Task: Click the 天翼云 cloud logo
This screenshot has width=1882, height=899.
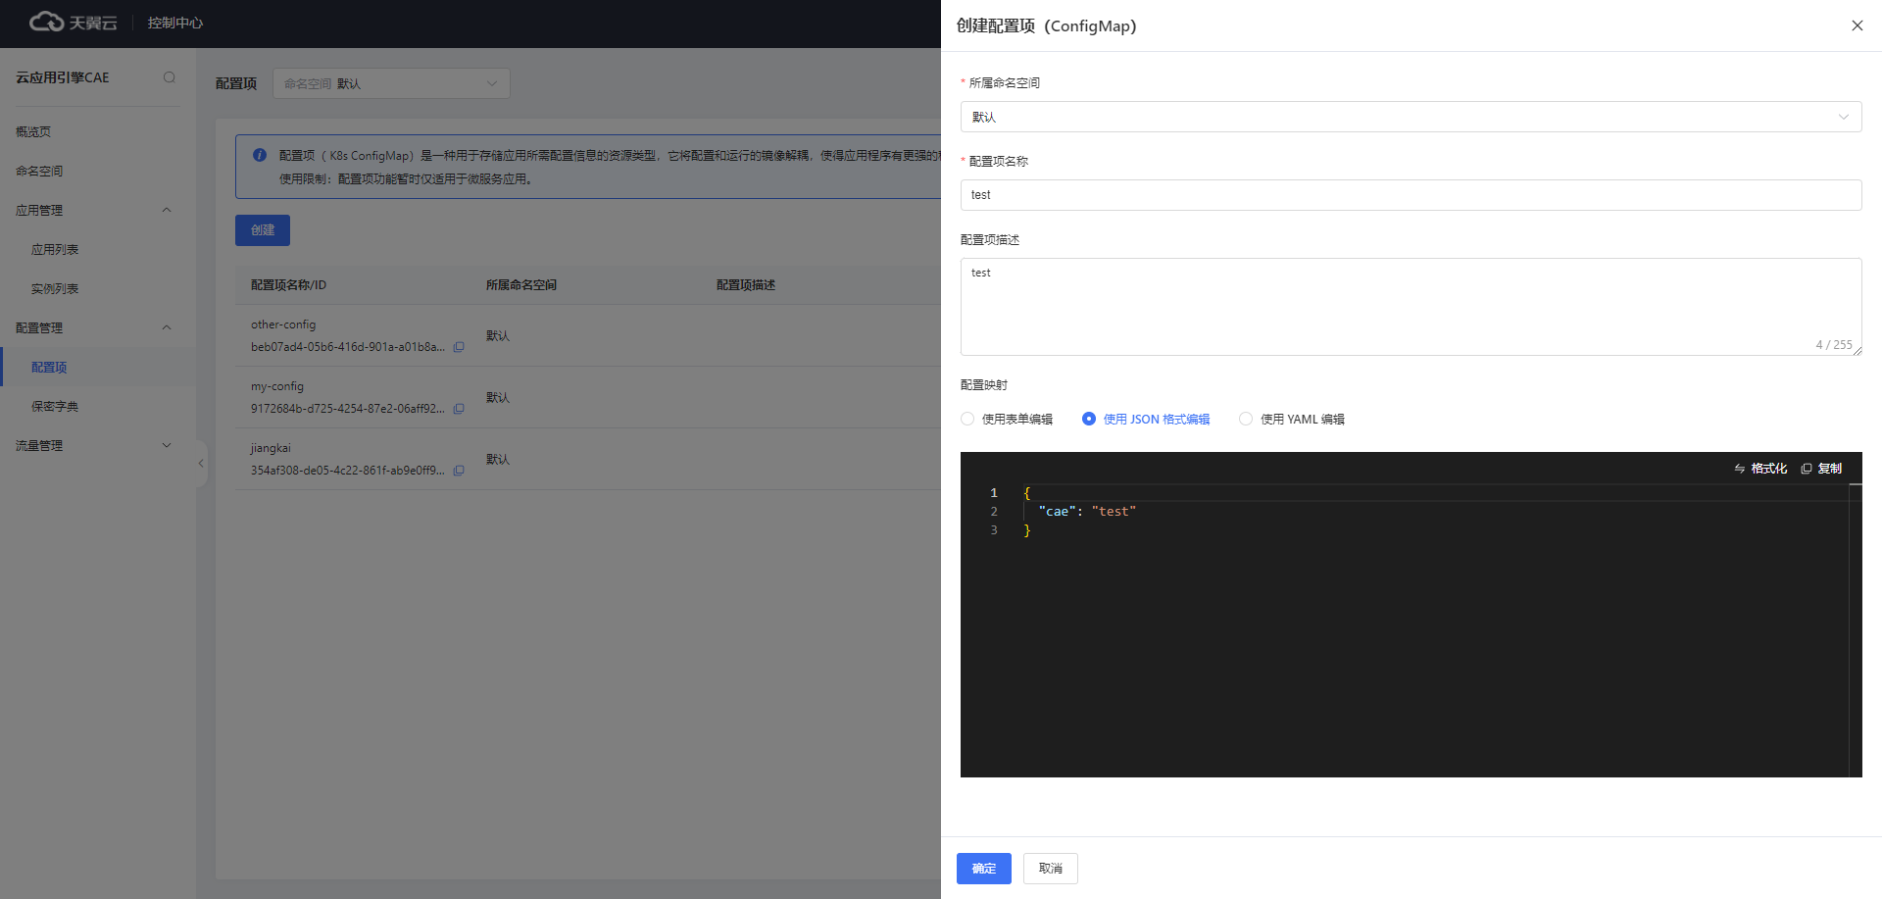Action: (73, 23)
